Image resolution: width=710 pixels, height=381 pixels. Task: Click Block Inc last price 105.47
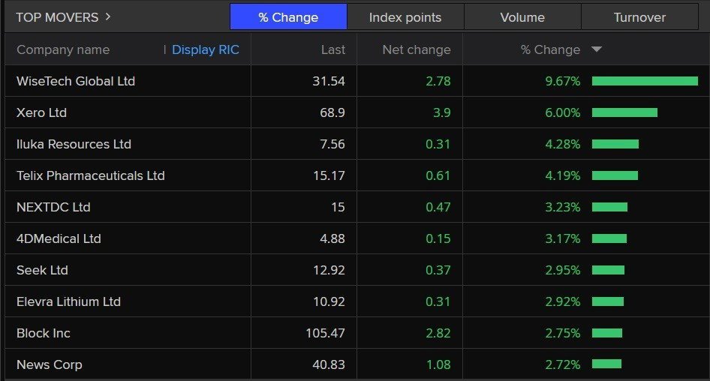pos(325,333)
